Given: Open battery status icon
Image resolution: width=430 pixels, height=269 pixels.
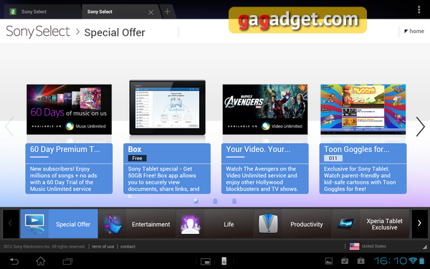Looking at the screenshot, I should click(x=422, y=260).
